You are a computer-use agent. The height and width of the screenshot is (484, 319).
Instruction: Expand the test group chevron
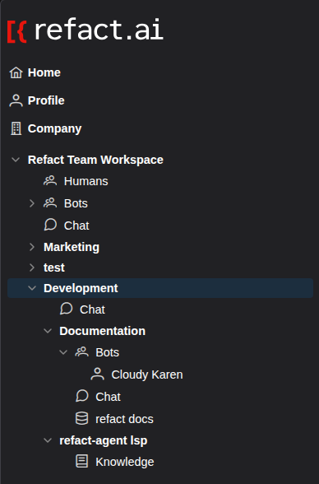coord(32,268)
